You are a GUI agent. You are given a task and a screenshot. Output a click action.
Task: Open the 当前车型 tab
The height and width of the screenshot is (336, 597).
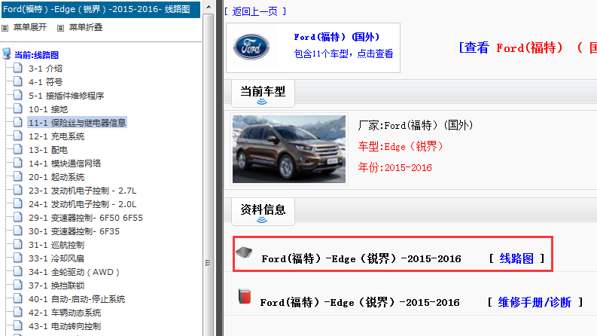pos(263,93)
